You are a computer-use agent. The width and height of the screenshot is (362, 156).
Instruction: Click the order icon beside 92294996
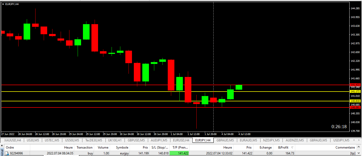(7, 153)
